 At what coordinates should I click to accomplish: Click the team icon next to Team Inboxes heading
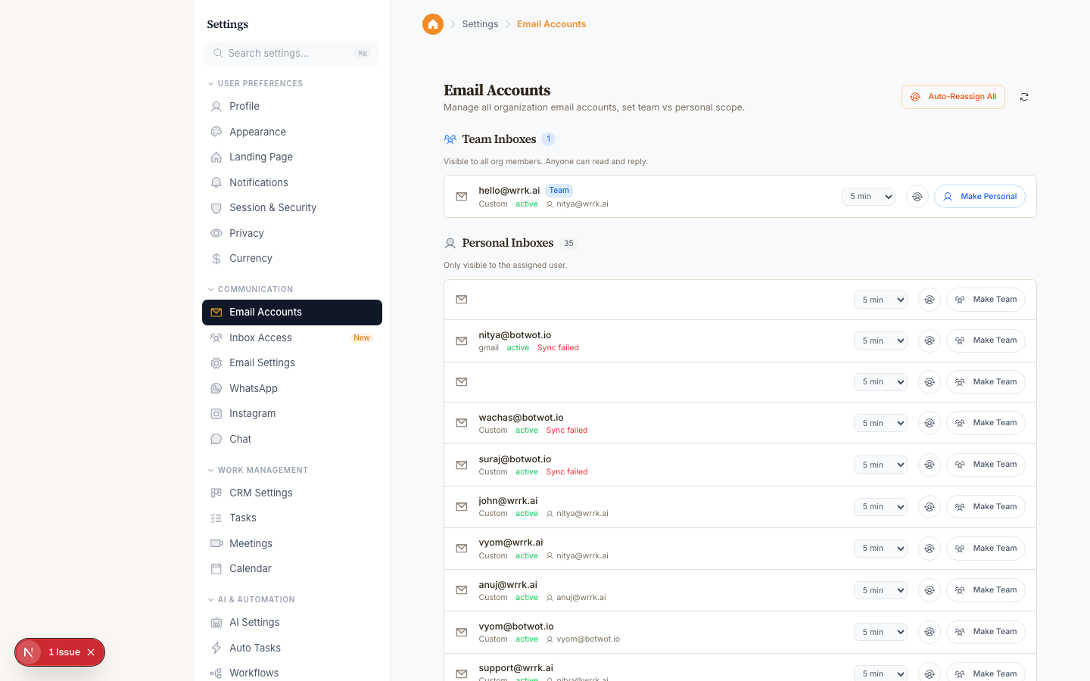click(x=450, y=139)
